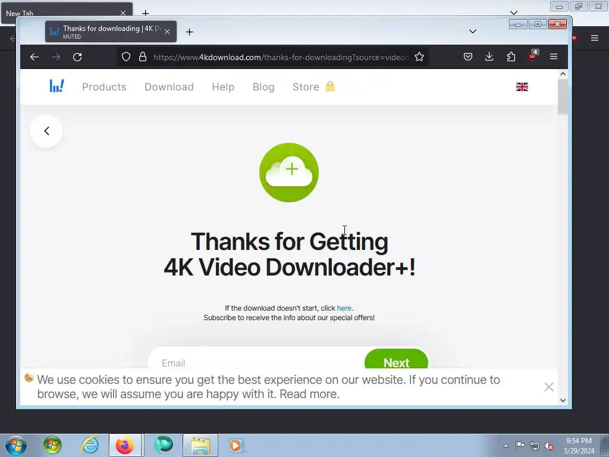Open Download in the site navigation
The image size is (609, 457).
pos(169,87)
